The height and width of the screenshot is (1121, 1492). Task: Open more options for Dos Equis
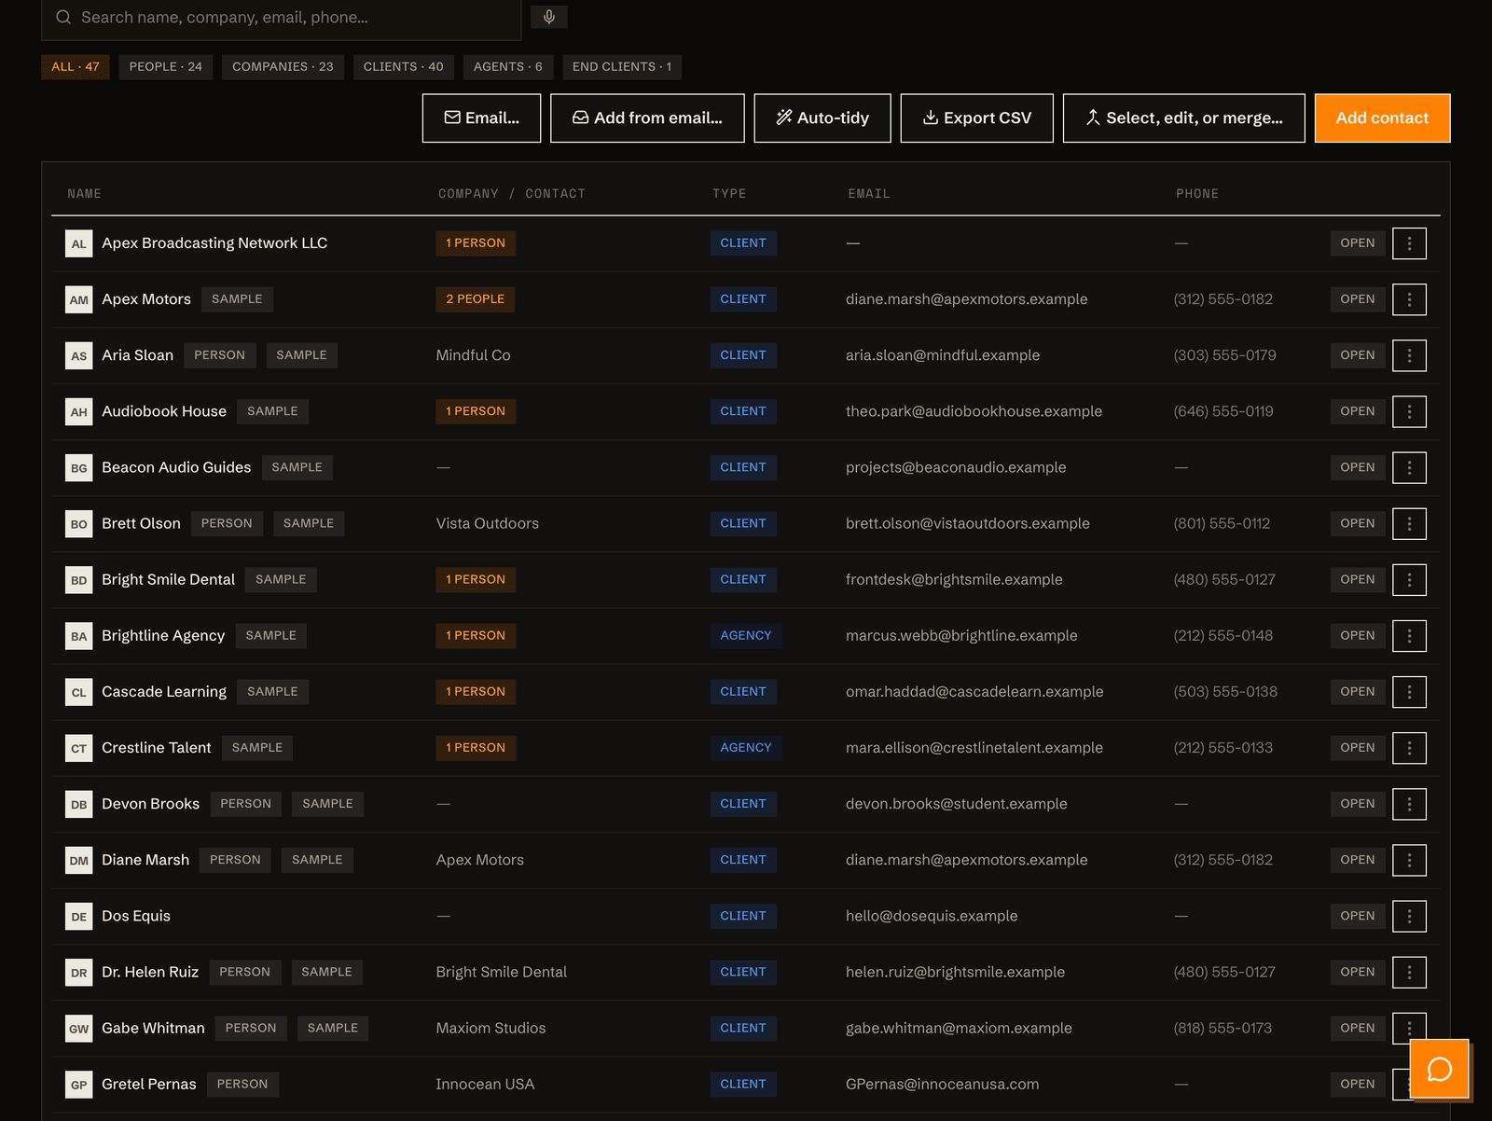tap(1409, 916)
